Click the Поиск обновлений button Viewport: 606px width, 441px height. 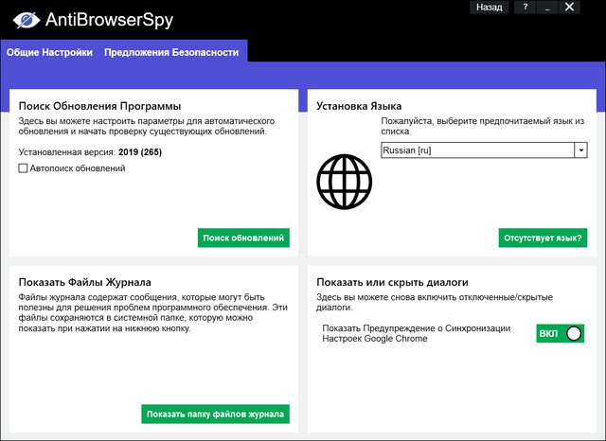tap(243, 238)
